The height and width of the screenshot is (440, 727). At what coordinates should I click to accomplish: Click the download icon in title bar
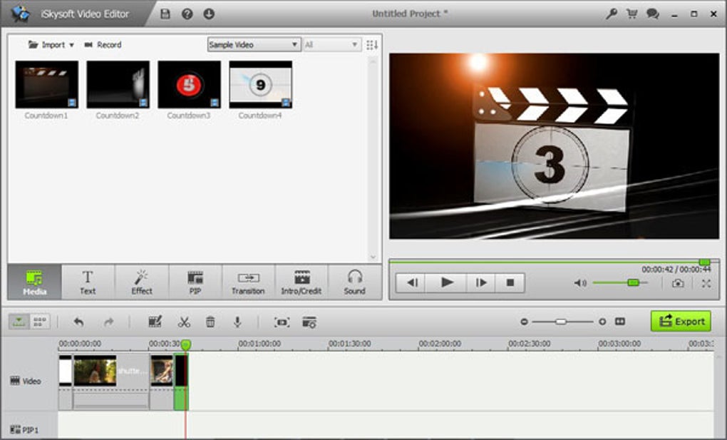click(209, 14)
